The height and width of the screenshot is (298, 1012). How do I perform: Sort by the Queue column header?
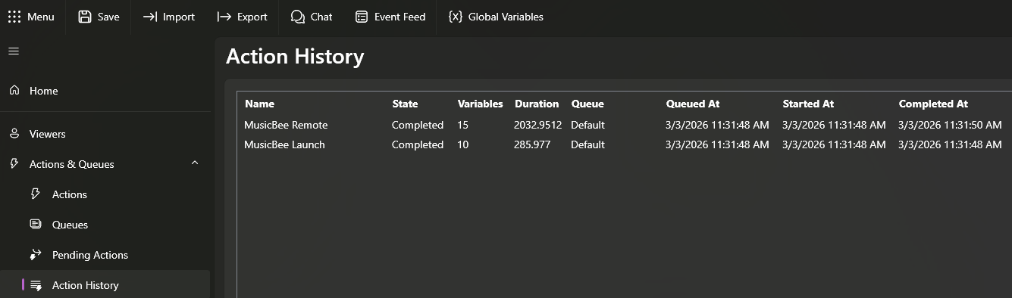point(587,104)
